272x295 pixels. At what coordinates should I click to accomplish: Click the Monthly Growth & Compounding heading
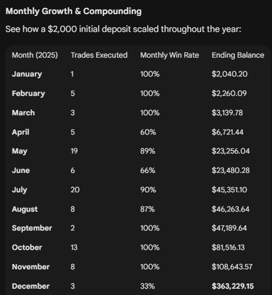(73, 11)
